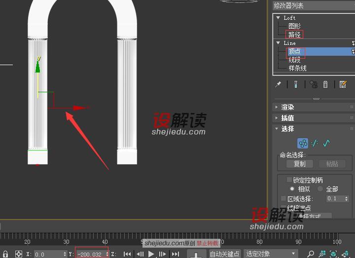Toggle the 自动关键点 button

point(225,254)
